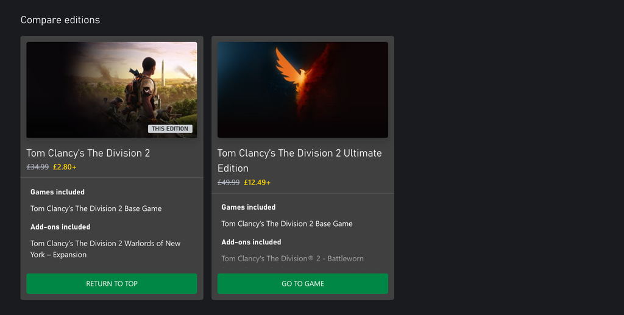Click Games included heading in standard edition card
This screenshot has width=624, height=315.
(x=57, y=192)
